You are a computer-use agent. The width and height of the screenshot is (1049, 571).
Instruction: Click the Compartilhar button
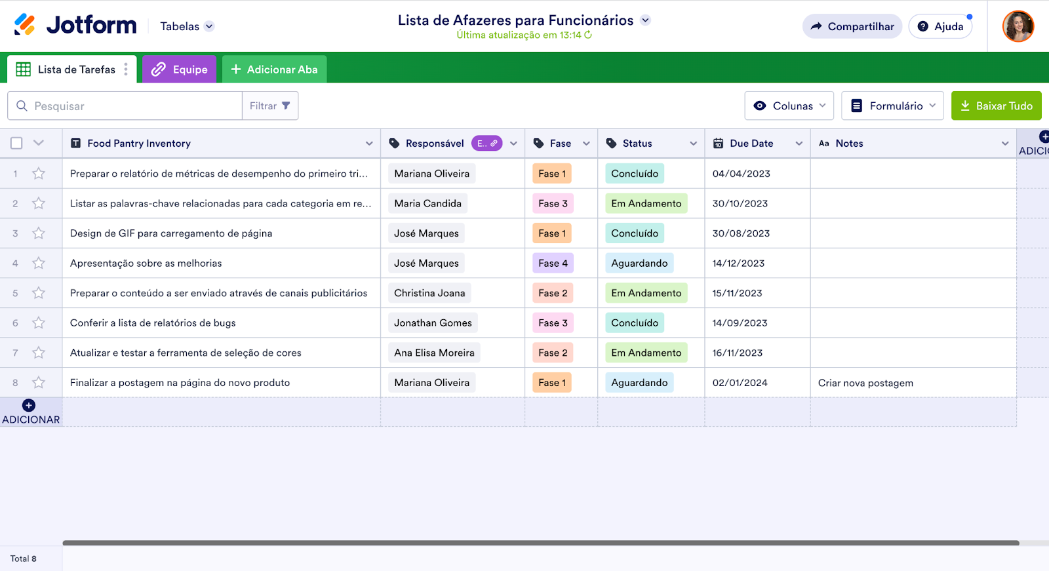point(852,26)
